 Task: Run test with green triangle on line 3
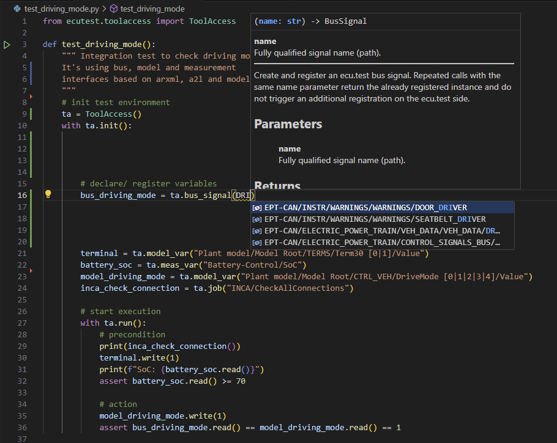7,45
